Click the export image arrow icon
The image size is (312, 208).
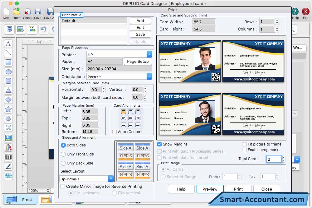point(32,29)
